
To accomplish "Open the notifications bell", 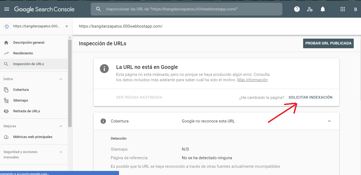I will (323, 9).
